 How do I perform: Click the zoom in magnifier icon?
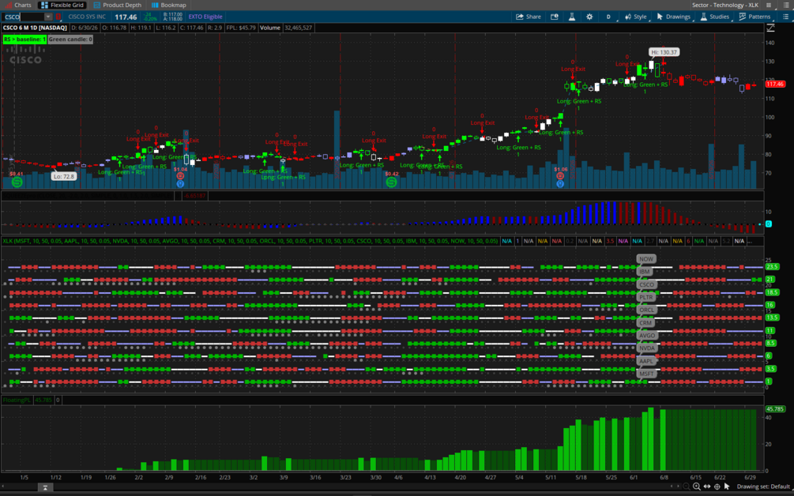697,487
